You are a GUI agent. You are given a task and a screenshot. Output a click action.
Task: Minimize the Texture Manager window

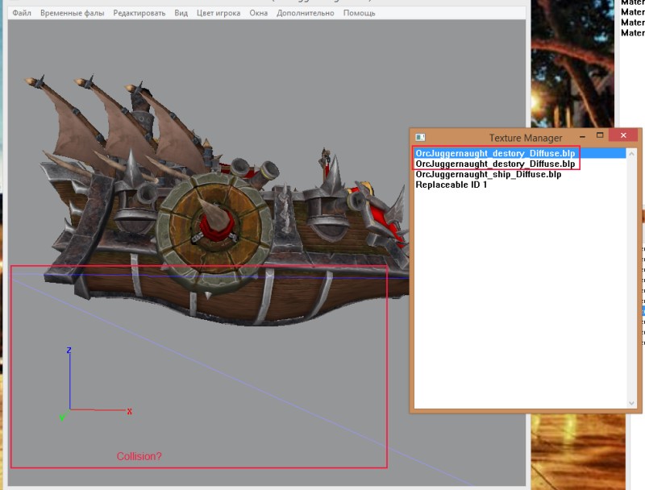click(x=582, y=135)
